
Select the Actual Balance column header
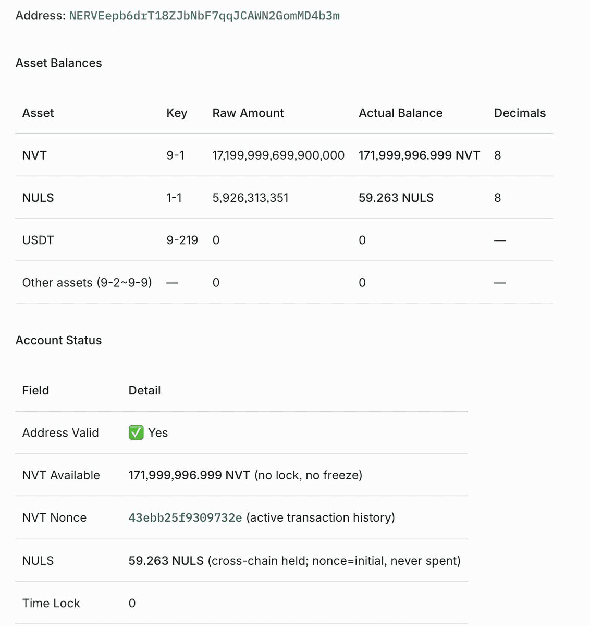400,113
